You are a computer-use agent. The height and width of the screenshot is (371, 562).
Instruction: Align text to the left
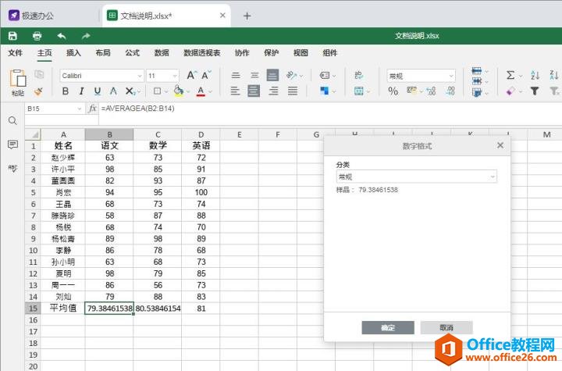pos(235,91)
